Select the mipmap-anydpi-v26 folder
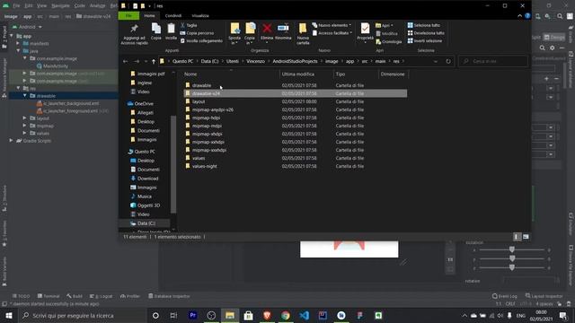Viewport: 575px width, 323px height. point(213,109)
